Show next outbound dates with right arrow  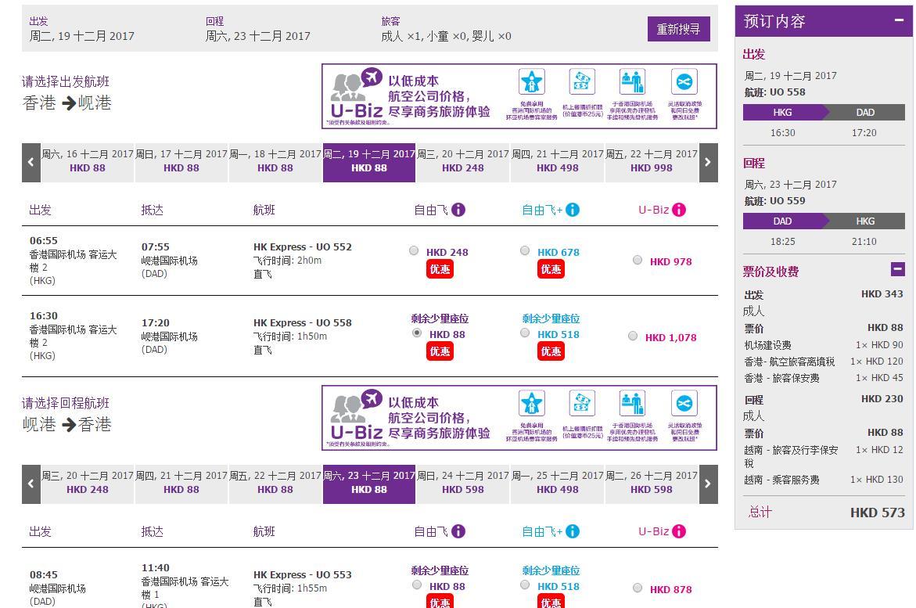tap(708, 163)
